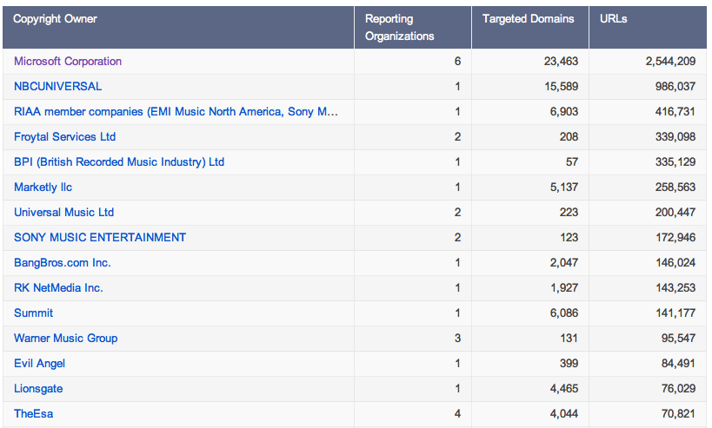Open the TheEsa link
The height and width of the screenshot is (428, 712).
click(34, 414)
